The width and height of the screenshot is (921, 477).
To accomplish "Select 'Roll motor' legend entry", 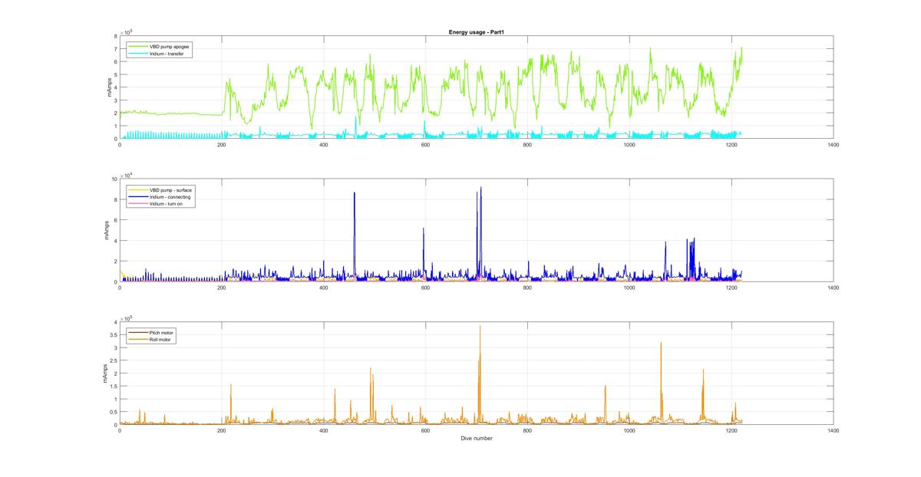I will coord(160,339).
